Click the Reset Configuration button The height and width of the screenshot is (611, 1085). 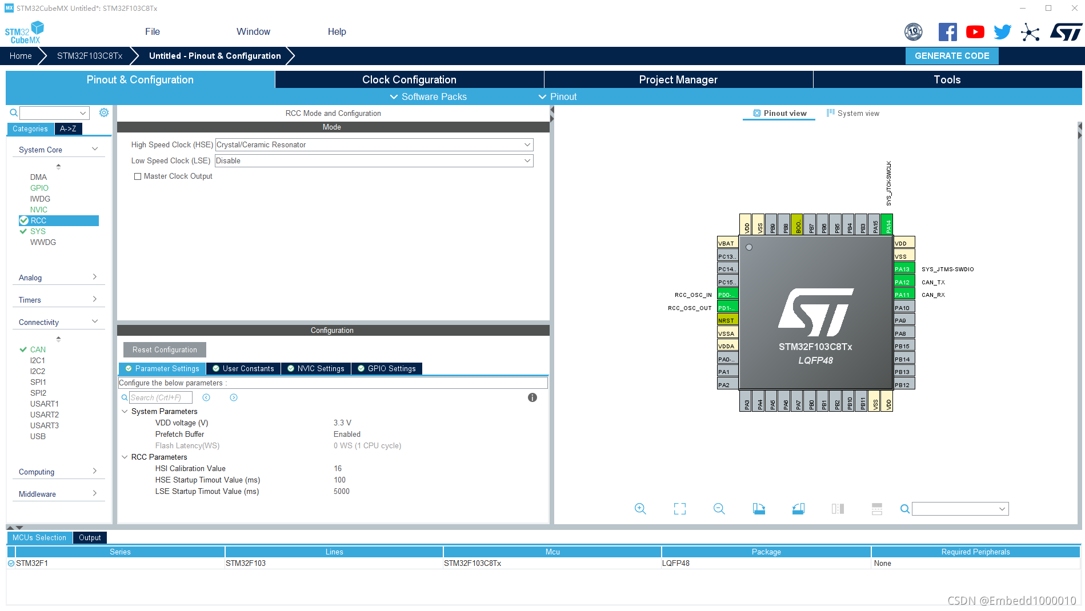[x=165, y=349]
